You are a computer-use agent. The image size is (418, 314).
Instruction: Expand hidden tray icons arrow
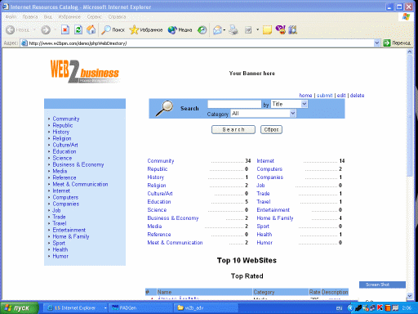[x=350, y=308]
